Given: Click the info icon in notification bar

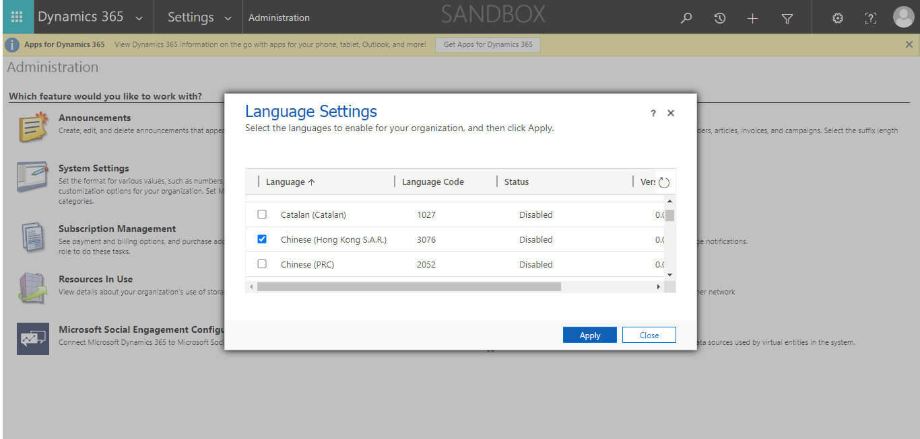Looking at the screenshot, I should coord(12,44).
